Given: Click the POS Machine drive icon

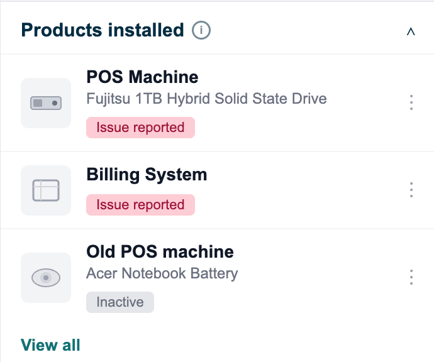Looking at the screenshot, I should [x=46, y=103].
